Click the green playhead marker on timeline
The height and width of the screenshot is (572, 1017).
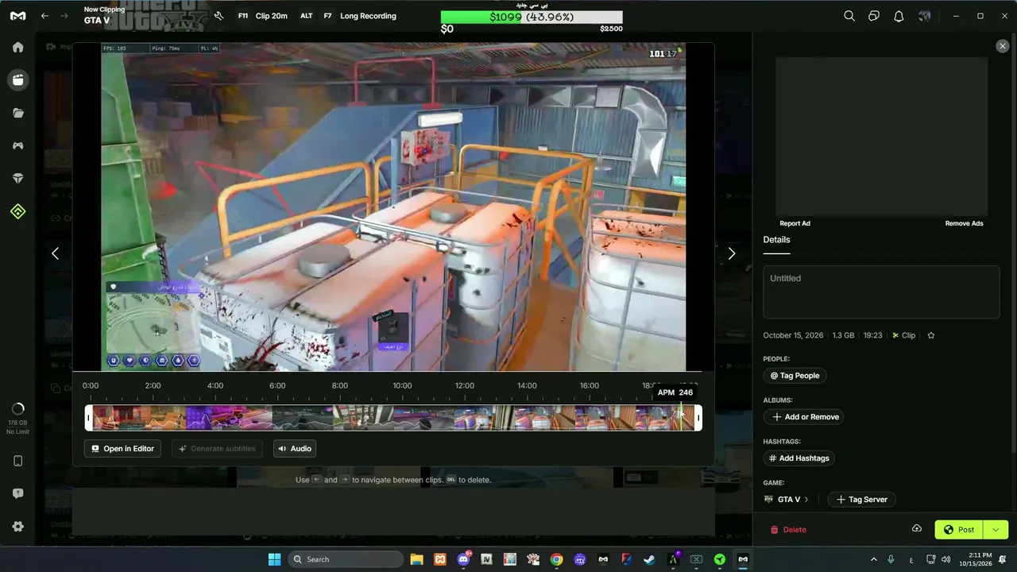click(x=681, y=418)
